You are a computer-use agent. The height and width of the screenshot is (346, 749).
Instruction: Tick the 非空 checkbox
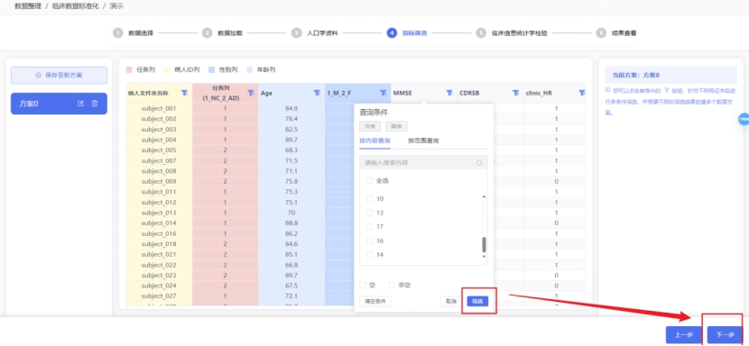click(x=392, y=285)
